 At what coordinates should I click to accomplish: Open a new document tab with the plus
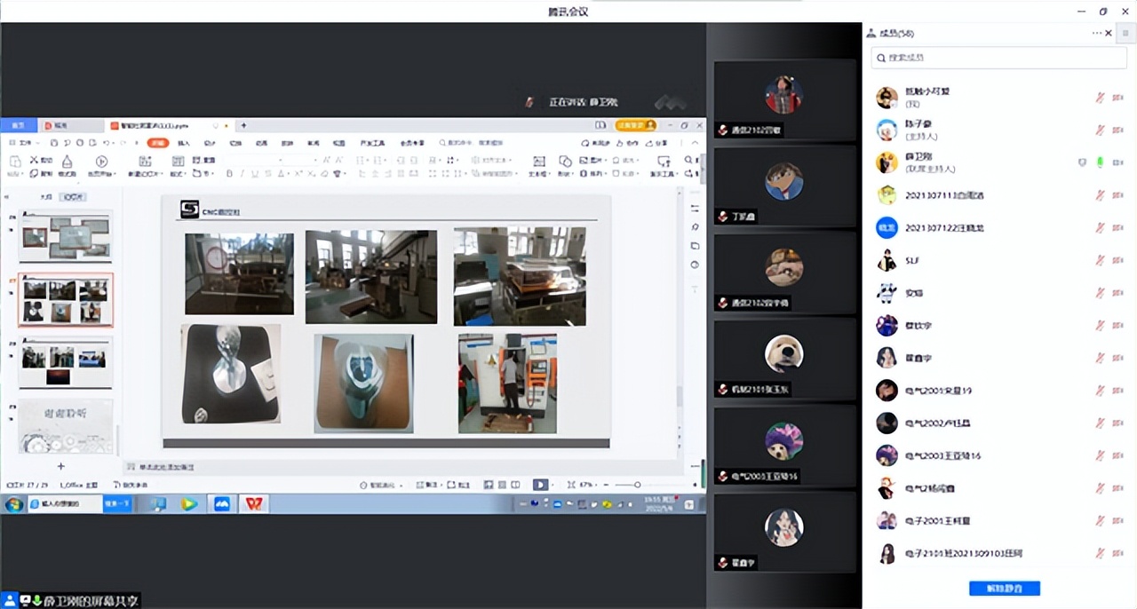pos(243,125)
